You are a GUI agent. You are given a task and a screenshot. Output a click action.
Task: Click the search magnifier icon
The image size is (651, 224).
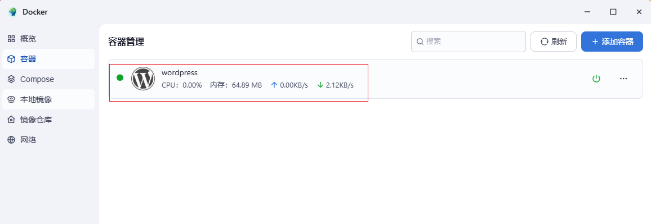tap(420, 42)
